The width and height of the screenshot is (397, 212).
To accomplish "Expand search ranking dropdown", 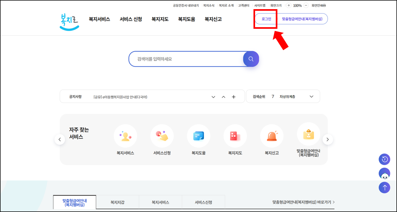I will pyautogui.click(x=312, y=97).
